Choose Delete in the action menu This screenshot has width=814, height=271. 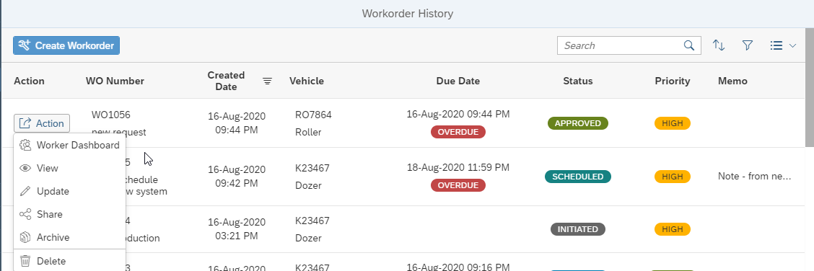tap(69, 261)
